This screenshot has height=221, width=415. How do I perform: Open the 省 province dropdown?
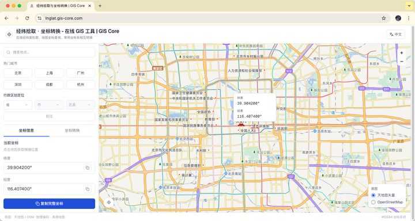tap(18, 105)
